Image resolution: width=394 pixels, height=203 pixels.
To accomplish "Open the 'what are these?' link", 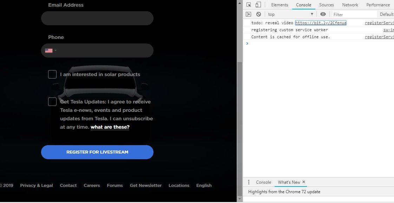I will (110, 127).
